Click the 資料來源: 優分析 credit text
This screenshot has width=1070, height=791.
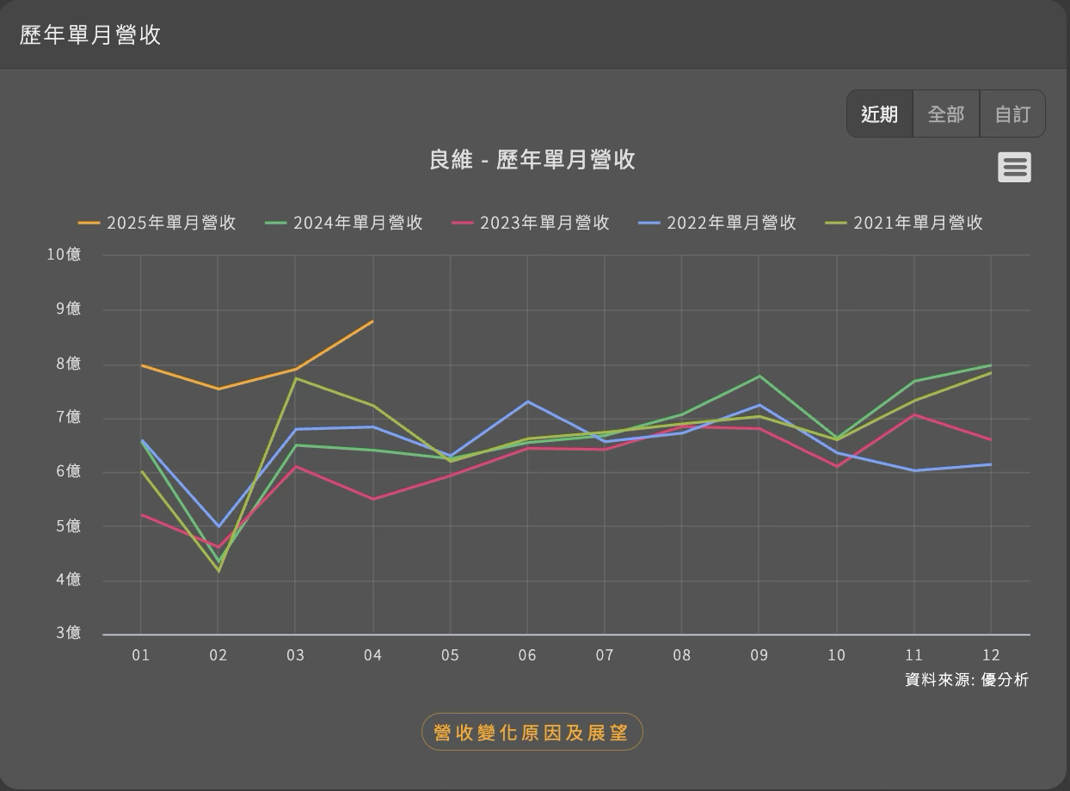point(967,679)
